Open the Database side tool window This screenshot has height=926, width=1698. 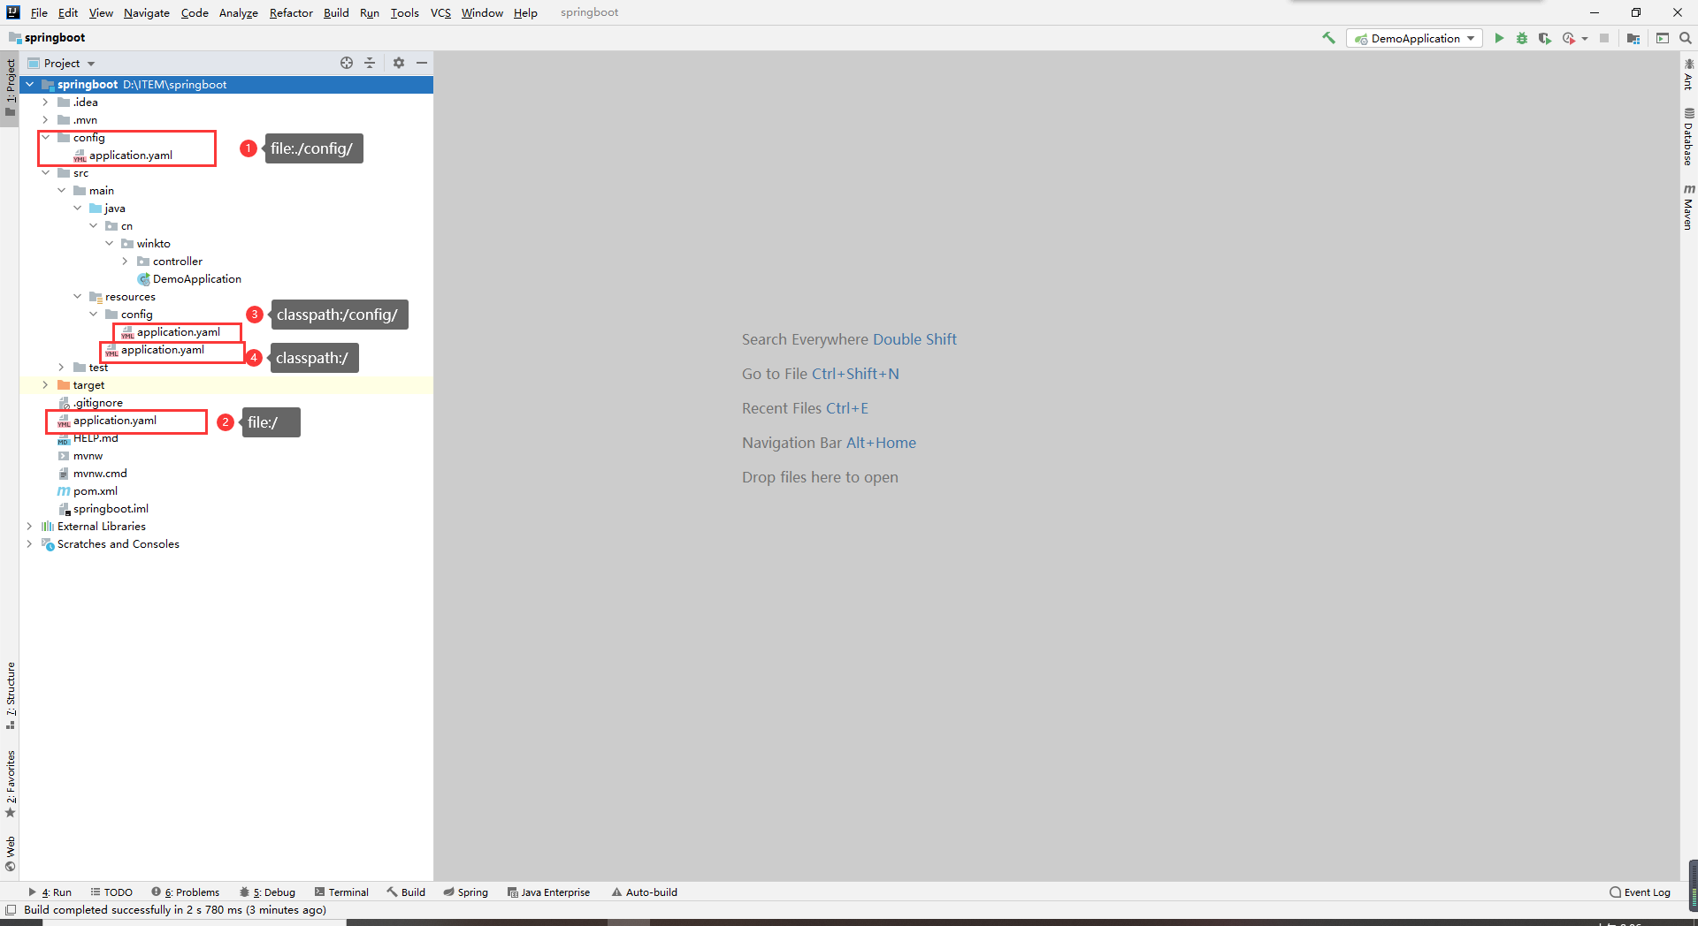tap(1688, 137)
